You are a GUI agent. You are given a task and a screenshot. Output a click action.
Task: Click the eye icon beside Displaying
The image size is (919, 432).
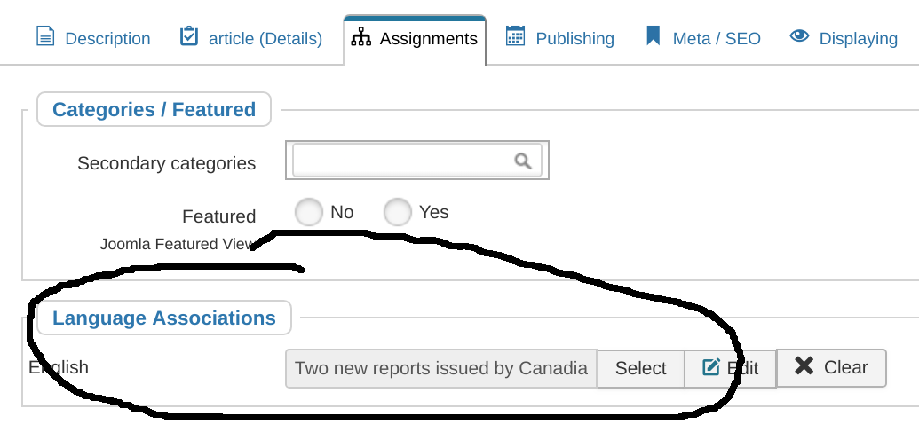[799, 35]
